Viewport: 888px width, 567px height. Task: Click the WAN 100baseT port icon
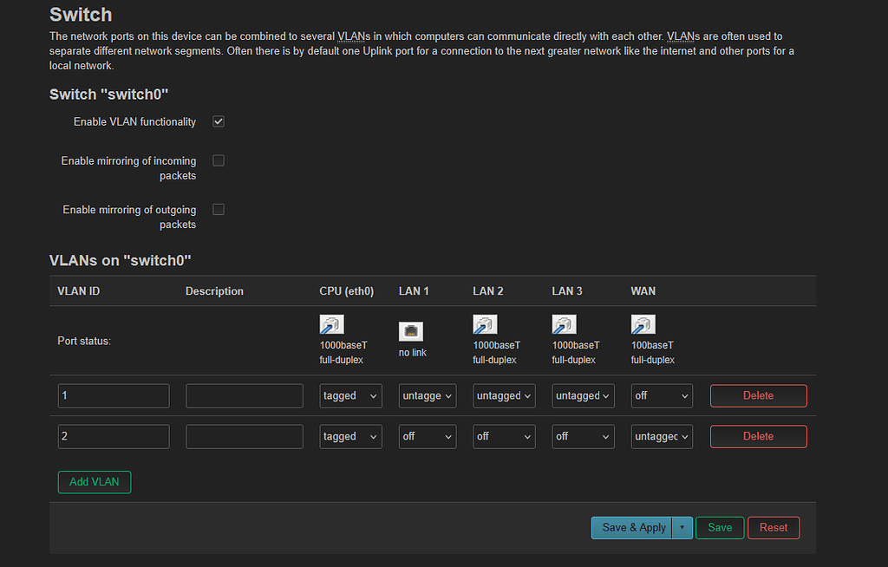(643, 324)
